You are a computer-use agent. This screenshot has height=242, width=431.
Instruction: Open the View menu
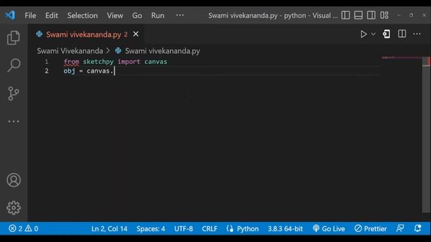pos(115,15)
